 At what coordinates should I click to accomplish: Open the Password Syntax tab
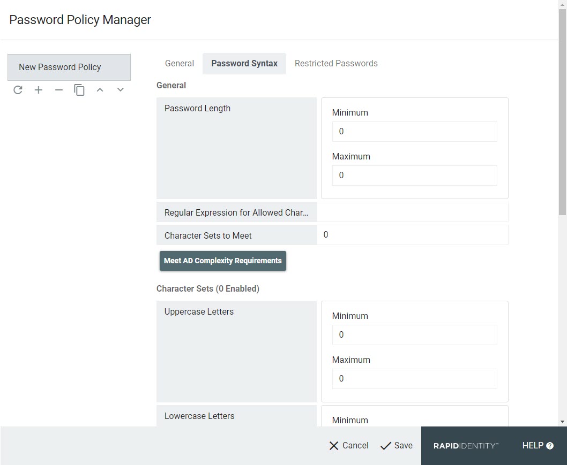(x=244, y=64)
